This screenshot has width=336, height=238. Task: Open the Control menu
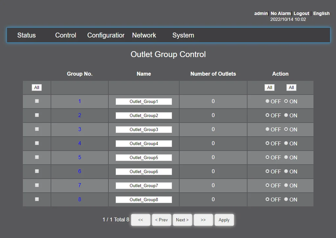click(66, 35)
